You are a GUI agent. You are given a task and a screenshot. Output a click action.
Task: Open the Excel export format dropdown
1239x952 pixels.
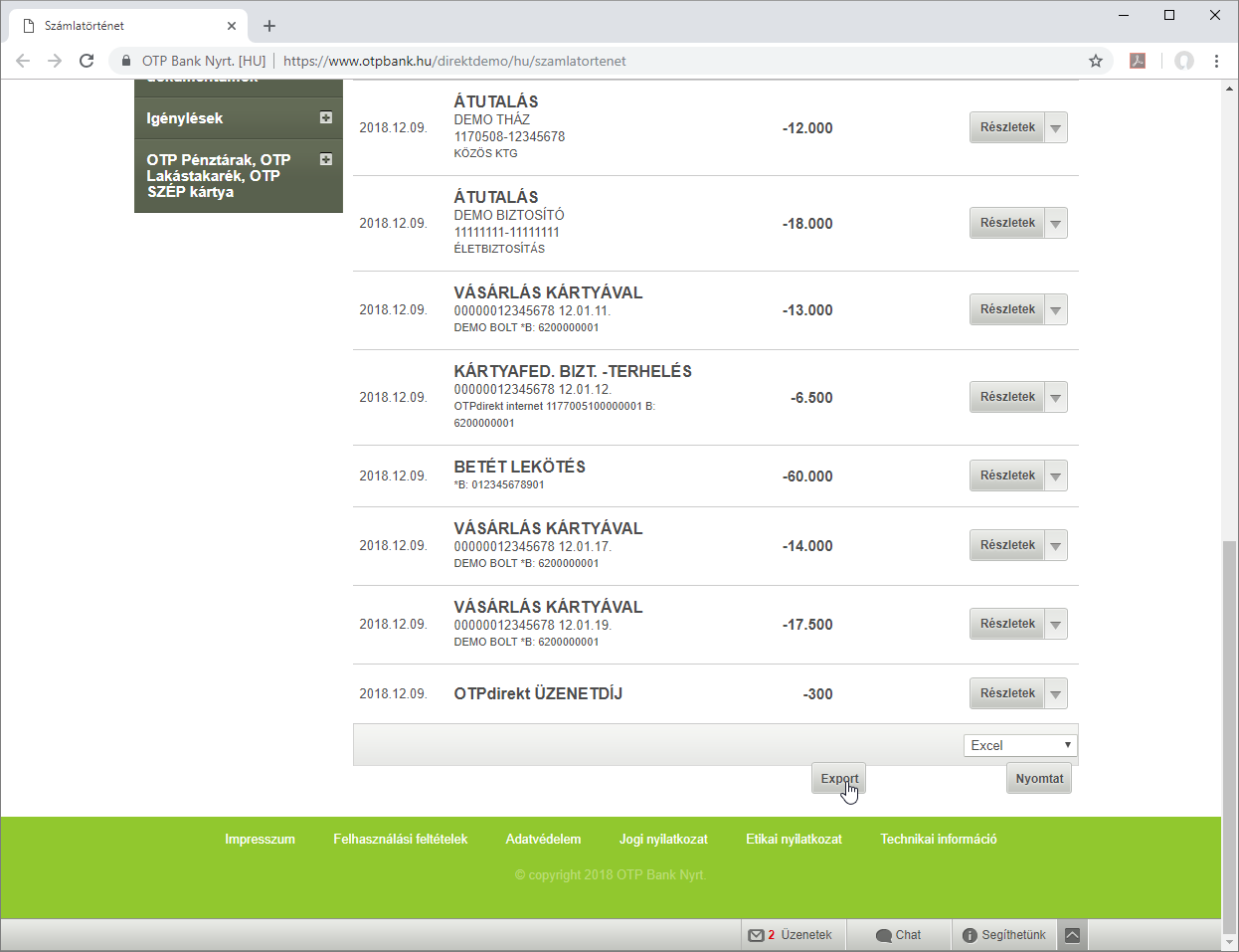[1020, 745]
